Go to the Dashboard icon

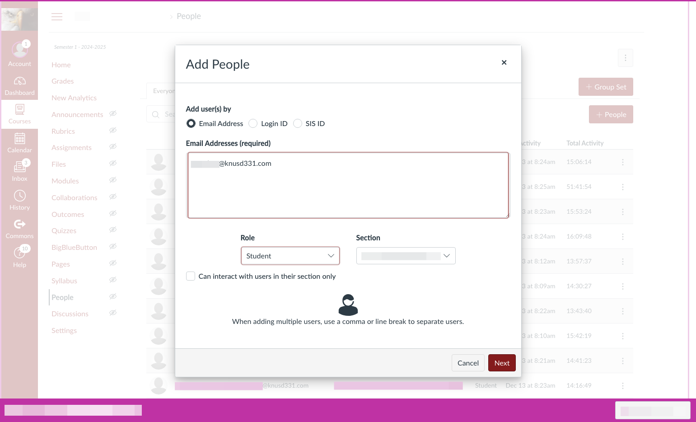(19, 81)
